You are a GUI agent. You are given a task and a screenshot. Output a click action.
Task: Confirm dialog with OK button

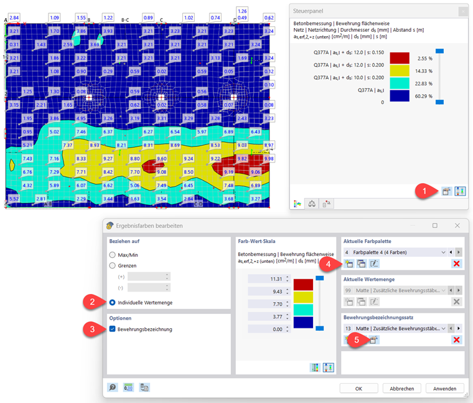pyautogui.click(x=358, y=389)
